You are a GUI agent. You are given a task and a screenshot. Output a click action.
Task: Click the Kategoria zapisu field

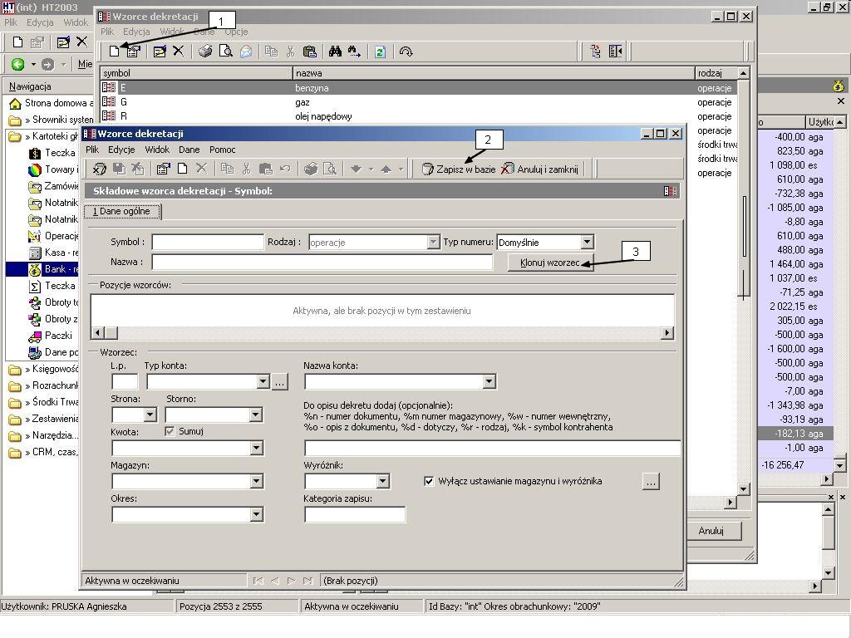tap(355, 514)
